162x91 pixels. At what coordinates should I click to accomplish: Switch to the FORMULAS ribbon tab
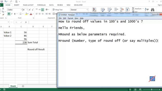point(42,5)
